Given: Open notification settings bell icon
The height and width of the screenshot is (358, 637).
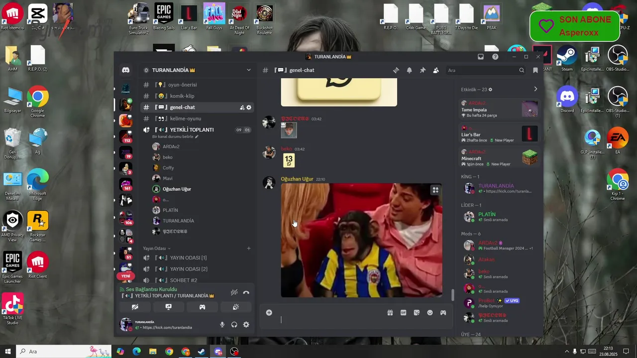Looking at the screenshot, I should [409, 70].
